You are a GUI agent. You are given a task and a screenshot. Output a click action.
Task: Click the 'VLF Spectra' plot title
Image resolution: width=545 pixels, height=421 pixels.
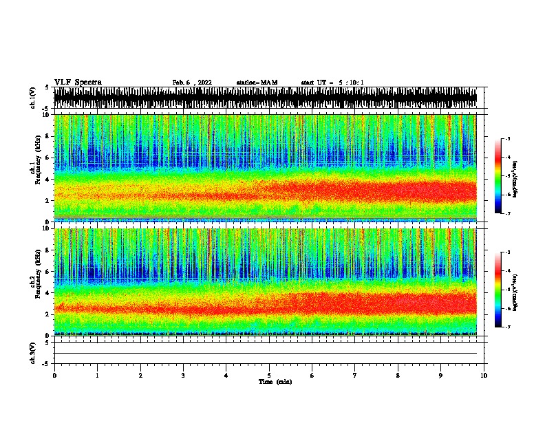click(78, 83)
